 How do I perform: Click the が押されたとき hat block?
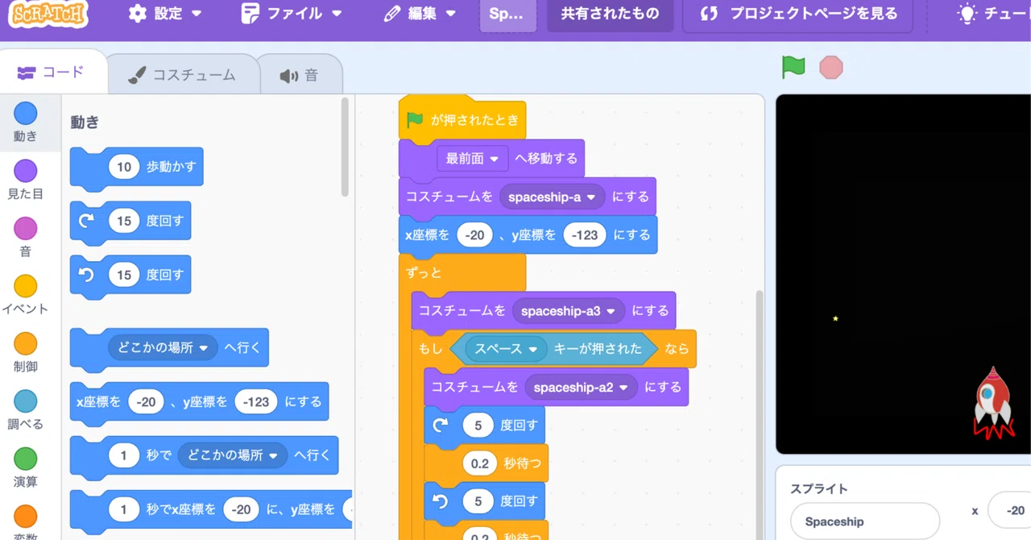click(462, 120)
